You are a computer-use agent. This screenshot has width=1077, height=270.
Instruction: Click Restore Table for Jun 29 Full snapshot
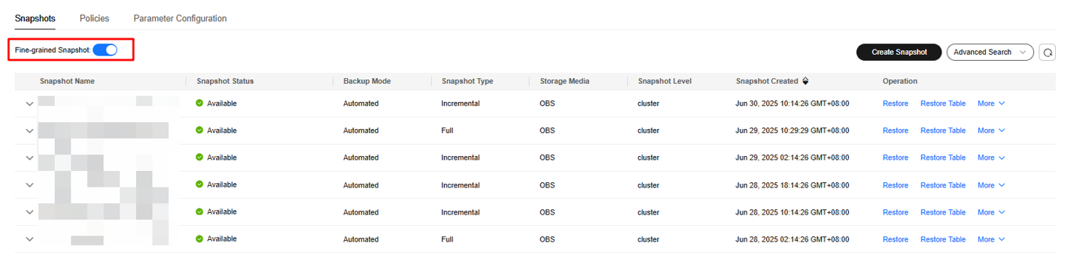tap(943, 130)
